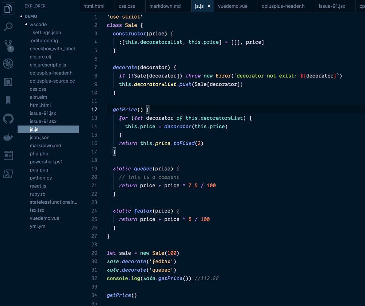Collapse the DEMO workspace folder
365x306 pixels.
click(x=22, y=16)
